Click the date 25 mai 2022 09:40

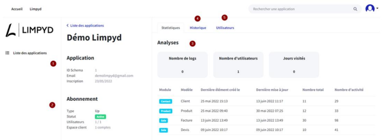click(x=214, y=111)
